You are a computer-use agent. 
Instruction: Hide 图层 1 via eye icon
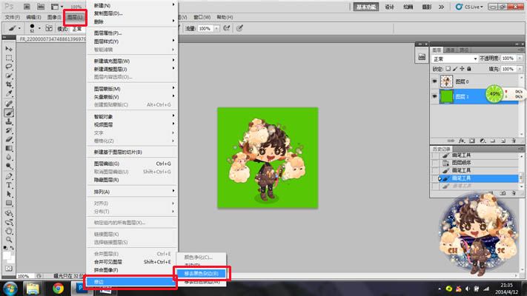(434, 96)
